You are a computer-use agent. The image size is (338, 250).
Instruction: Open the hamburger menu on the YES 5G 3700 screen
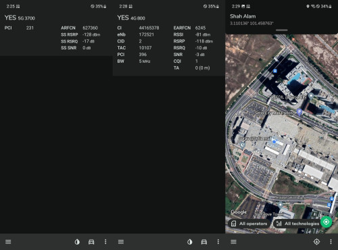point(8,242)
